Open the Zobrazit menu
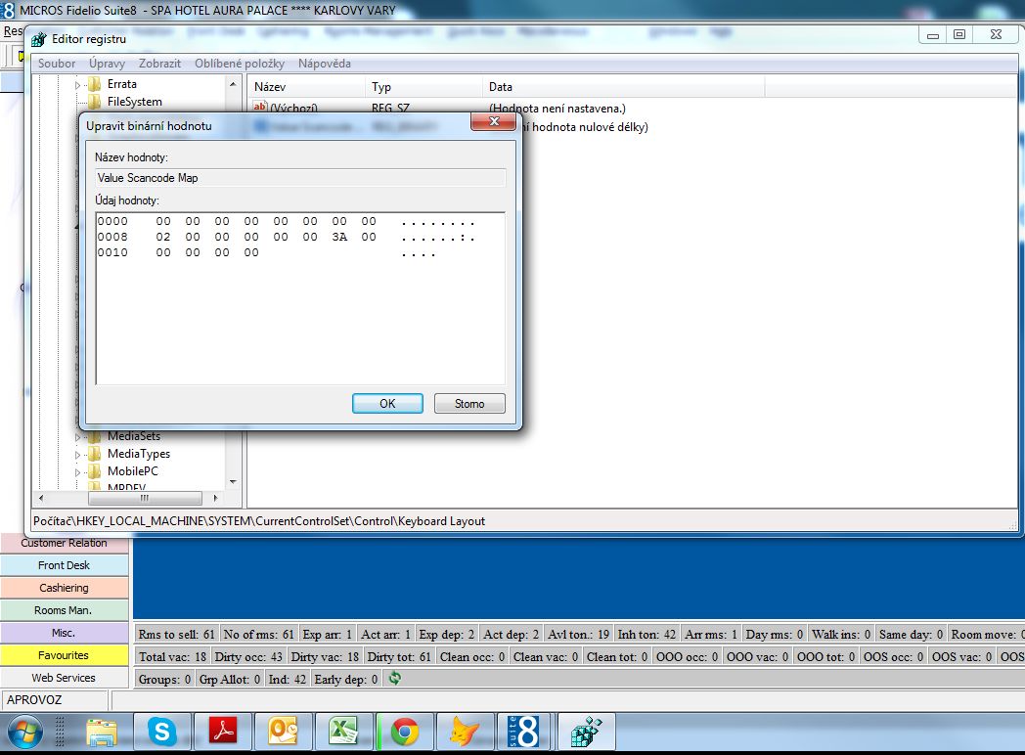This screenshot has width=1025, height=755. (159, 64)
